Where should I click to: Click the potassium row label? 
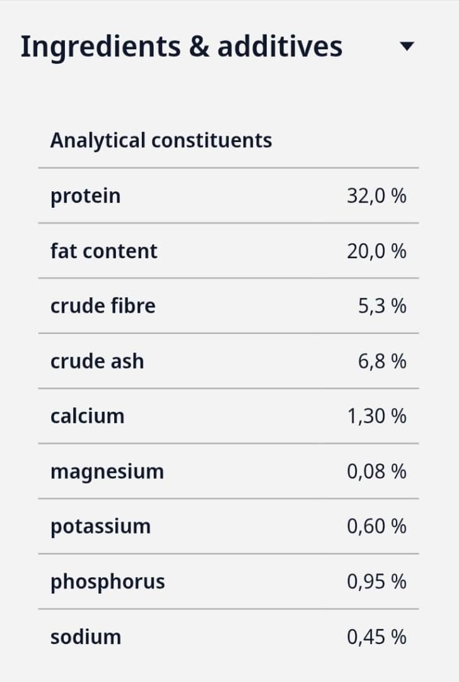pos(101,527)
